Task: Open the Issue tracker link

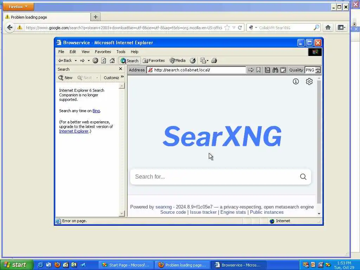Action: tap(203, 212)
